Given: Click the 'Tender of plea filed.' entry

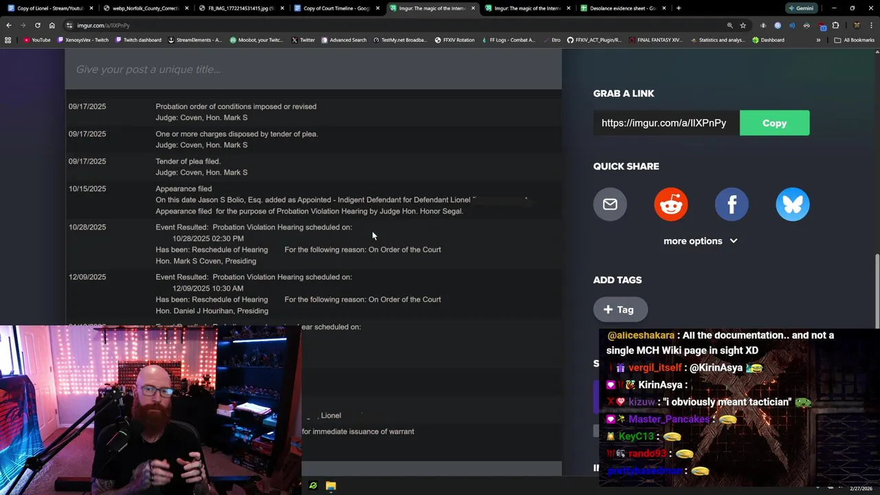Looking at the screenshot, I should 188,162.
